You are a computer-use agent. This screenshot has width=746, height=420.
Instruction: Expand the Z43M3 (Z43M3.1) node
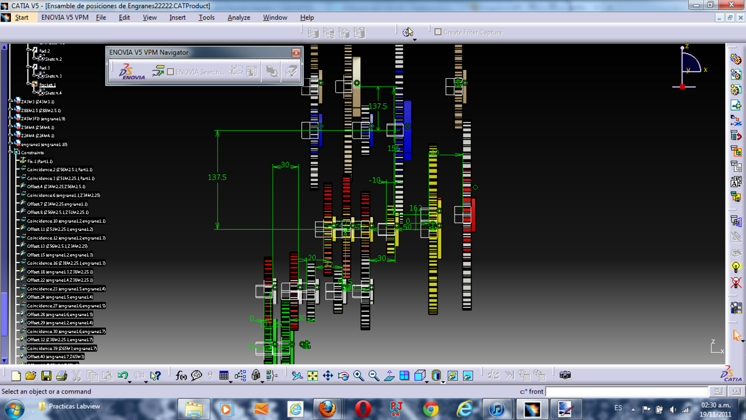coord(11,101)
